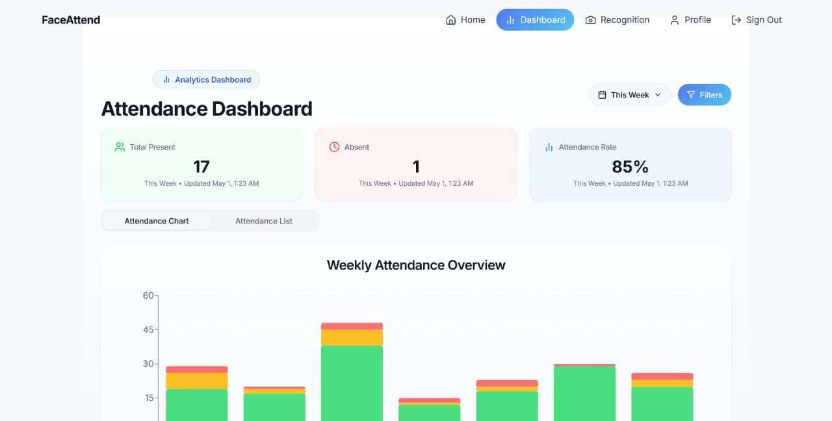Switch to the Attendance List tab
The width and height of the screenshot is (832, 421).
(x=264, y=221)
